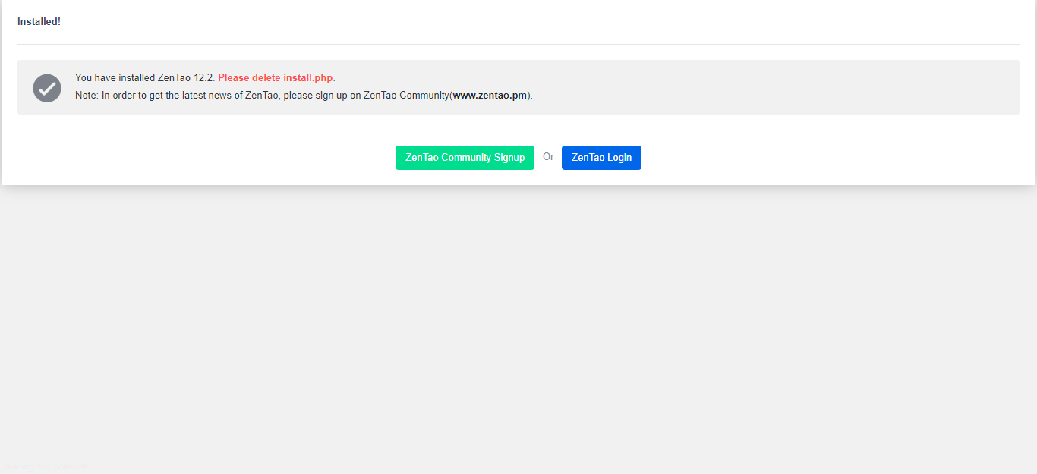Open ZenTao Login with the blue button
The height and width of the screenshot is (474, 1037).
click(601, 158)
